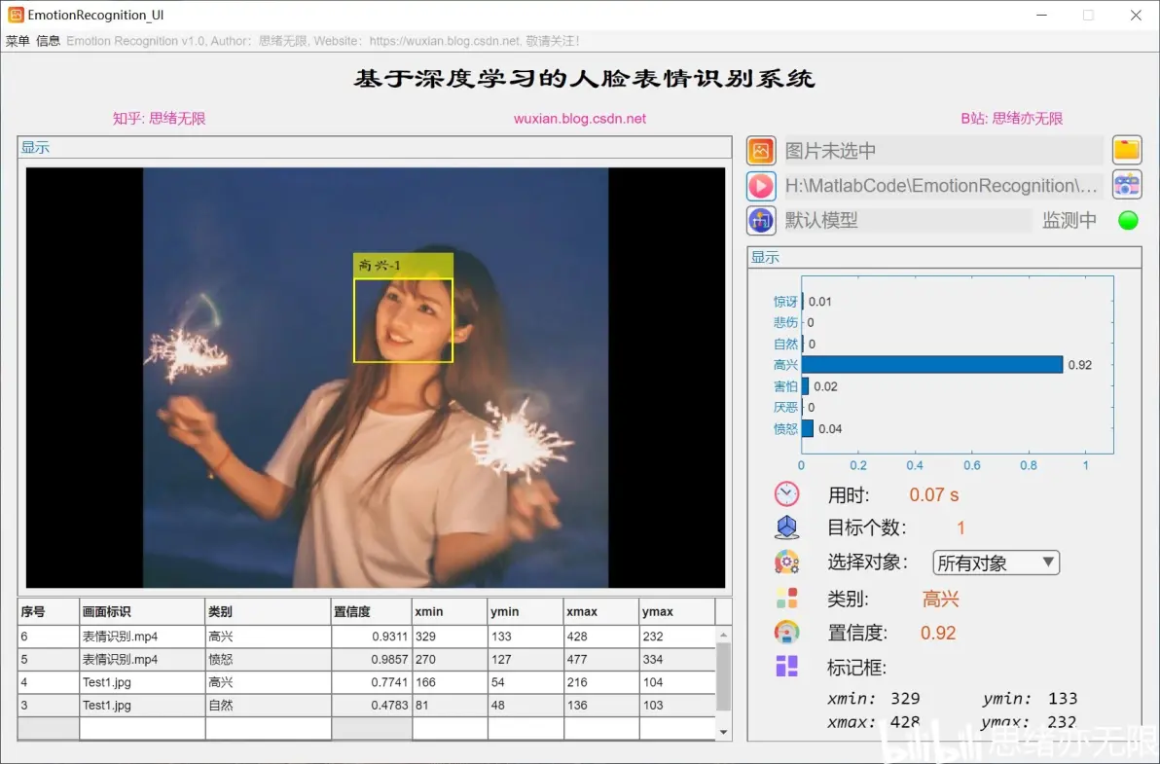
Task: Click the 高兴-1 detected face box
Action: pos(403,320)
